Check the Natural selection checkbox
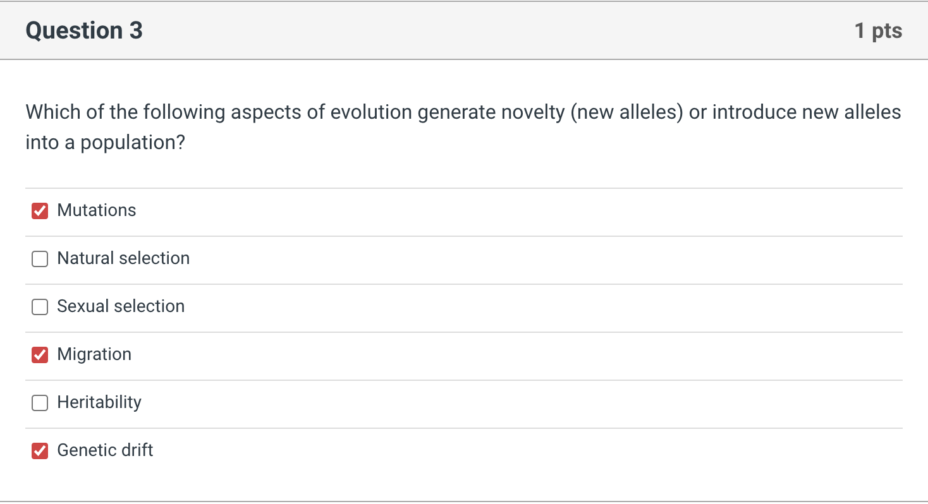This screenshot has width=928, height=504. tap(39, 259)
